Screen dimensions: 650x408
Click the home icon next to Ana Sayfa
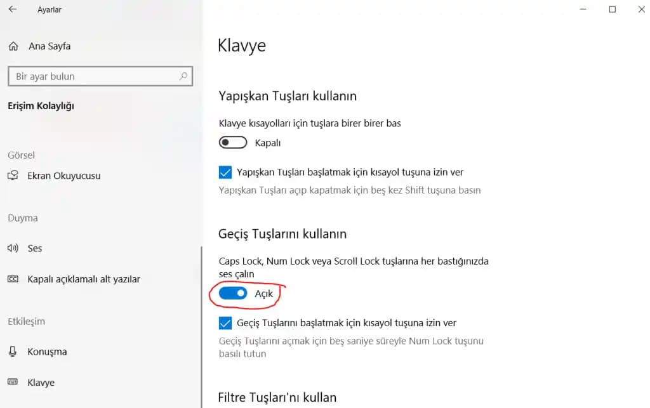click(13, 46)
